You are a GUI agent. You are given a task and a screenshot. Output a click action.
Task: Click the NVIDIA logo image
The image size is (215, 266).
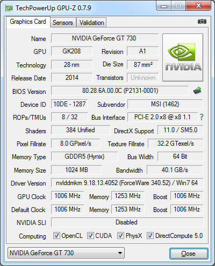(x=183, y=57)
